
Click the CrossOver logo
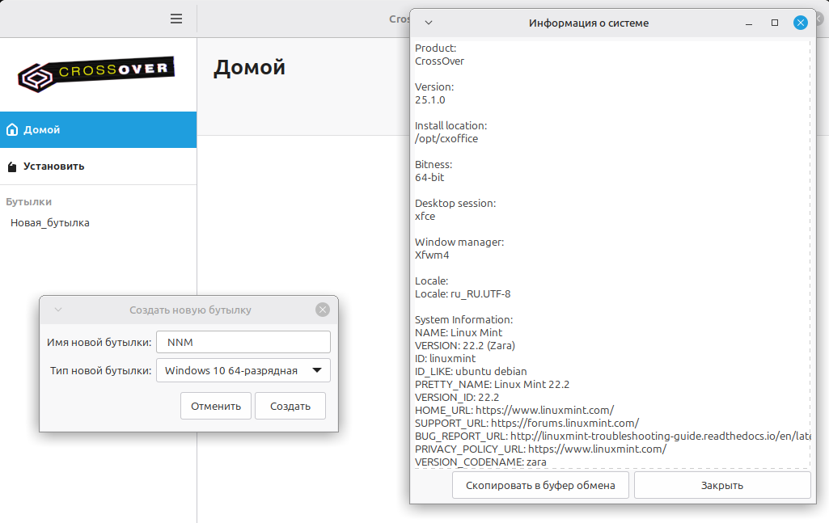coord(97,74)
